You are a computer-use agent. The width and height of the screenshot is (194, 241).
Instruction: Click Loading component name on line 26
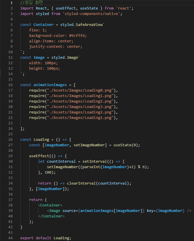tap(42, 140)
